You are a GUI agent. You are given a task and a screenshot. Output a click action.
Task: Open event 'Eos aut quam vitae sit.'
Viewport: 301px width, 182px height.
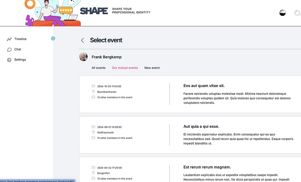[x=204, y=86]
